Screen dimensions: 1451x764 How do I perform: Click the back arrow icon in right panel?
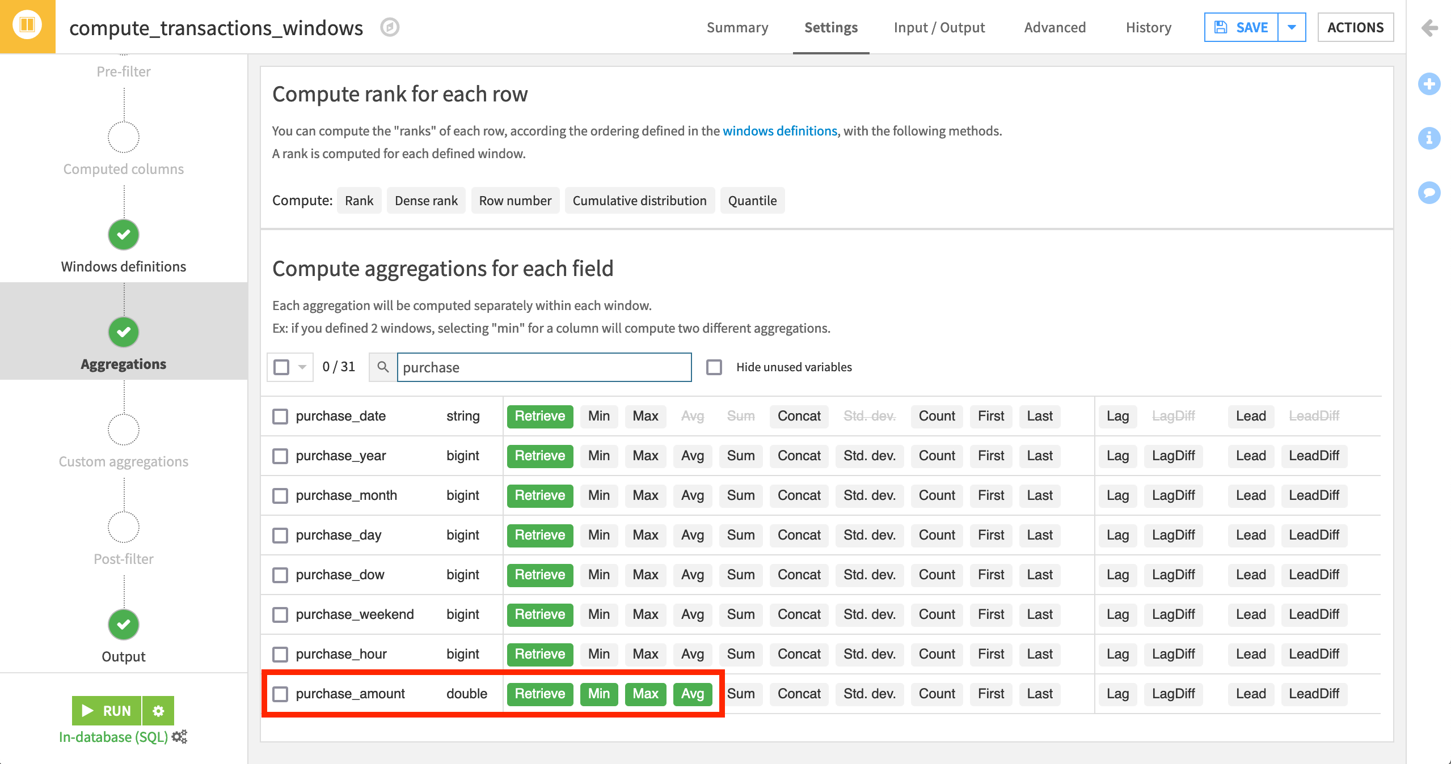1429,27
